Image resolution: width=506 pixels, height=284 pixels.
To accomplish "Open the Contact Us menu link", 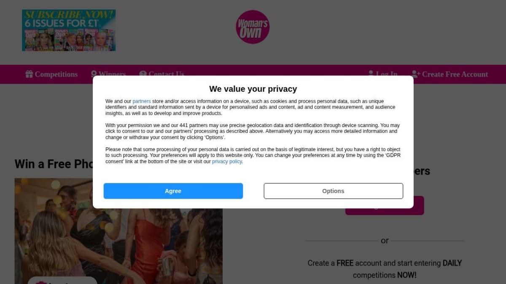I will pyautogui.click(x=166, y=74).
